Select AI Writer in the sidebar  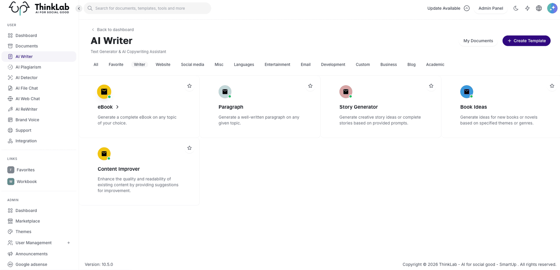[39, 57]
